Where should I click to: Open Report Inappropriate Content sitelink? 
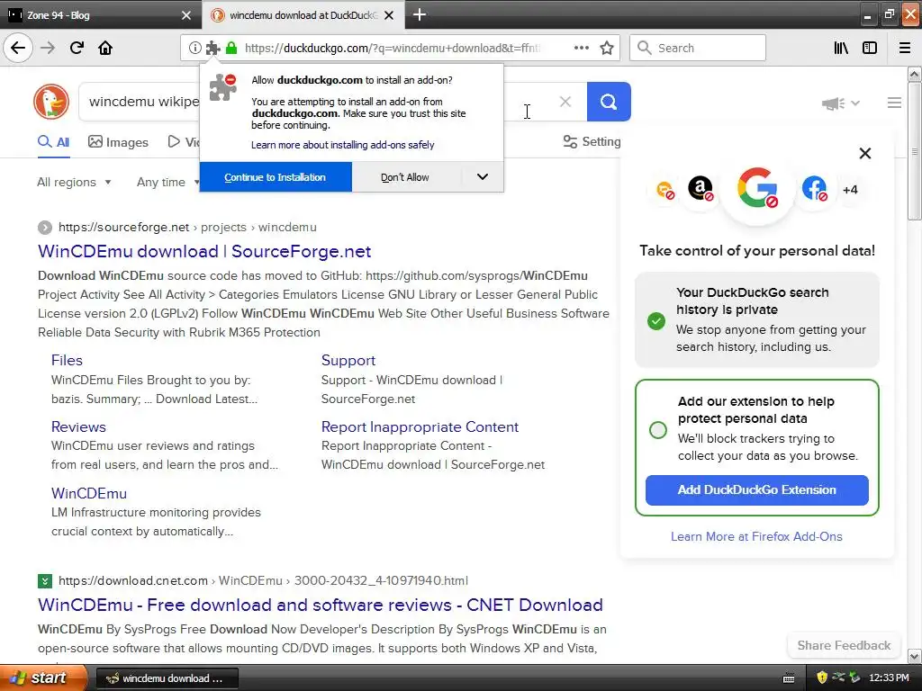(x=420, y=426)
